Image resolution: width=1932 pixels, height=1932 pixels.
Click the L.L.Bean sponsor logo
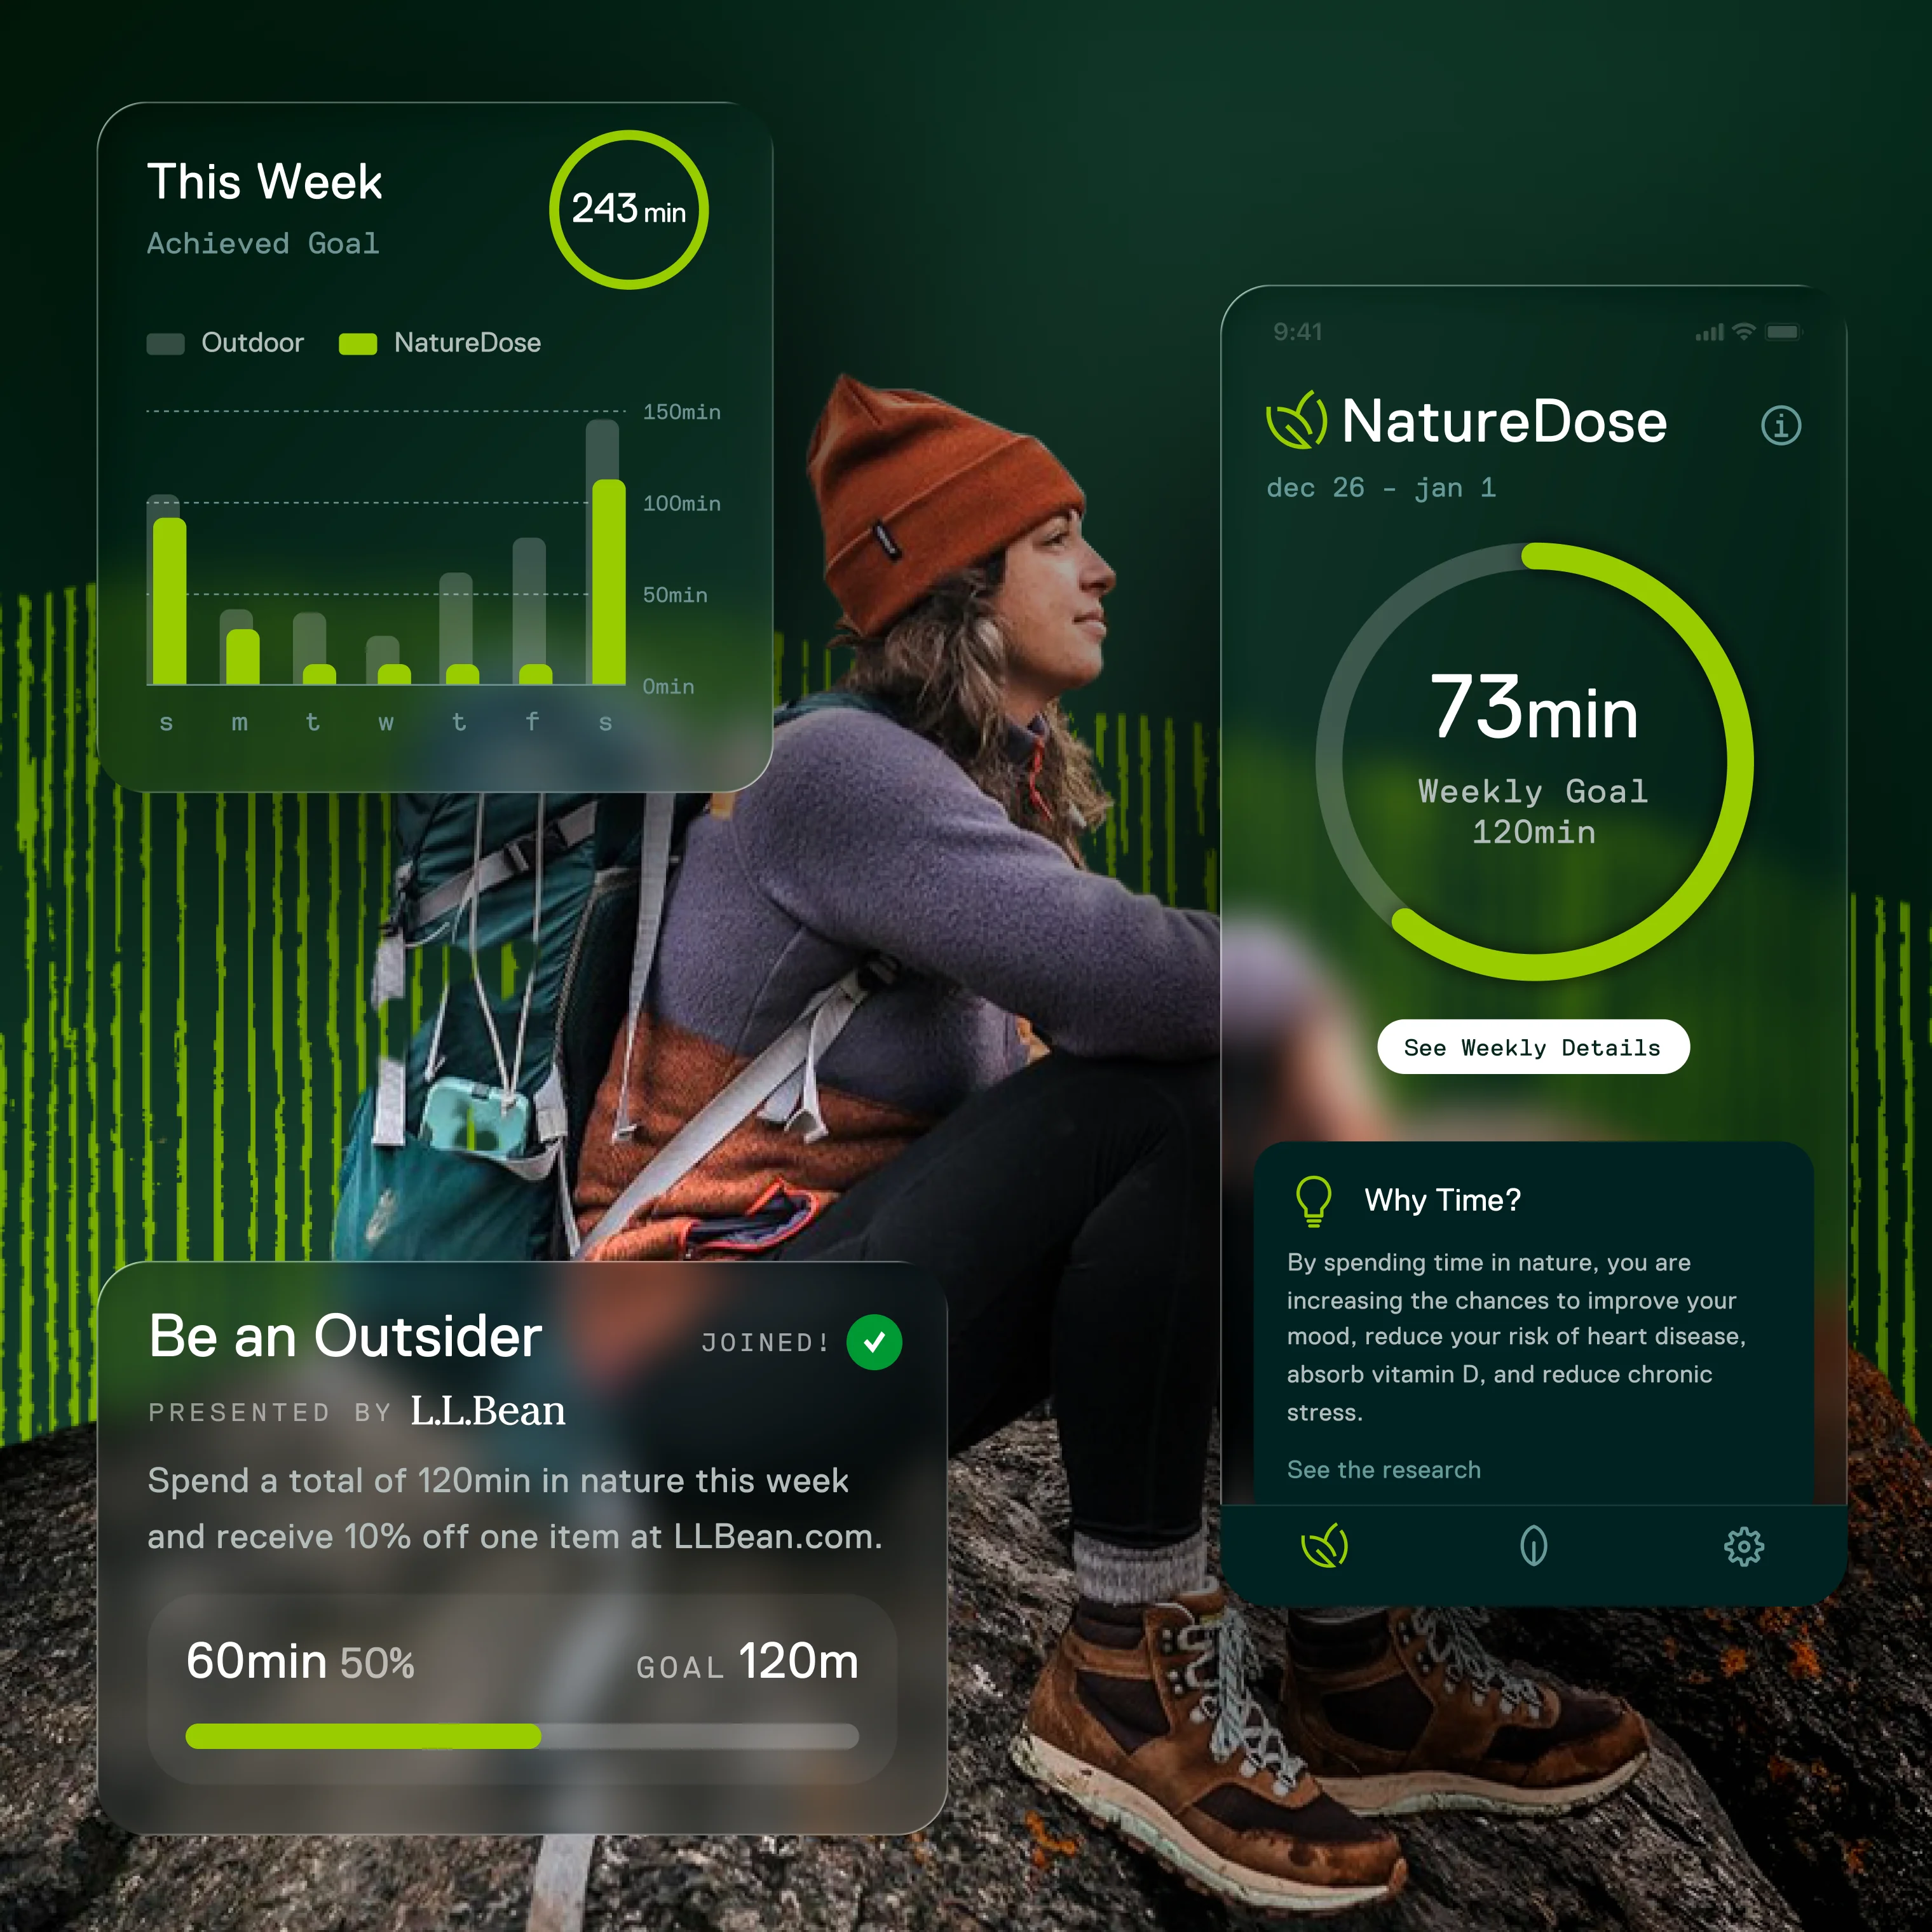(488, 1410)
